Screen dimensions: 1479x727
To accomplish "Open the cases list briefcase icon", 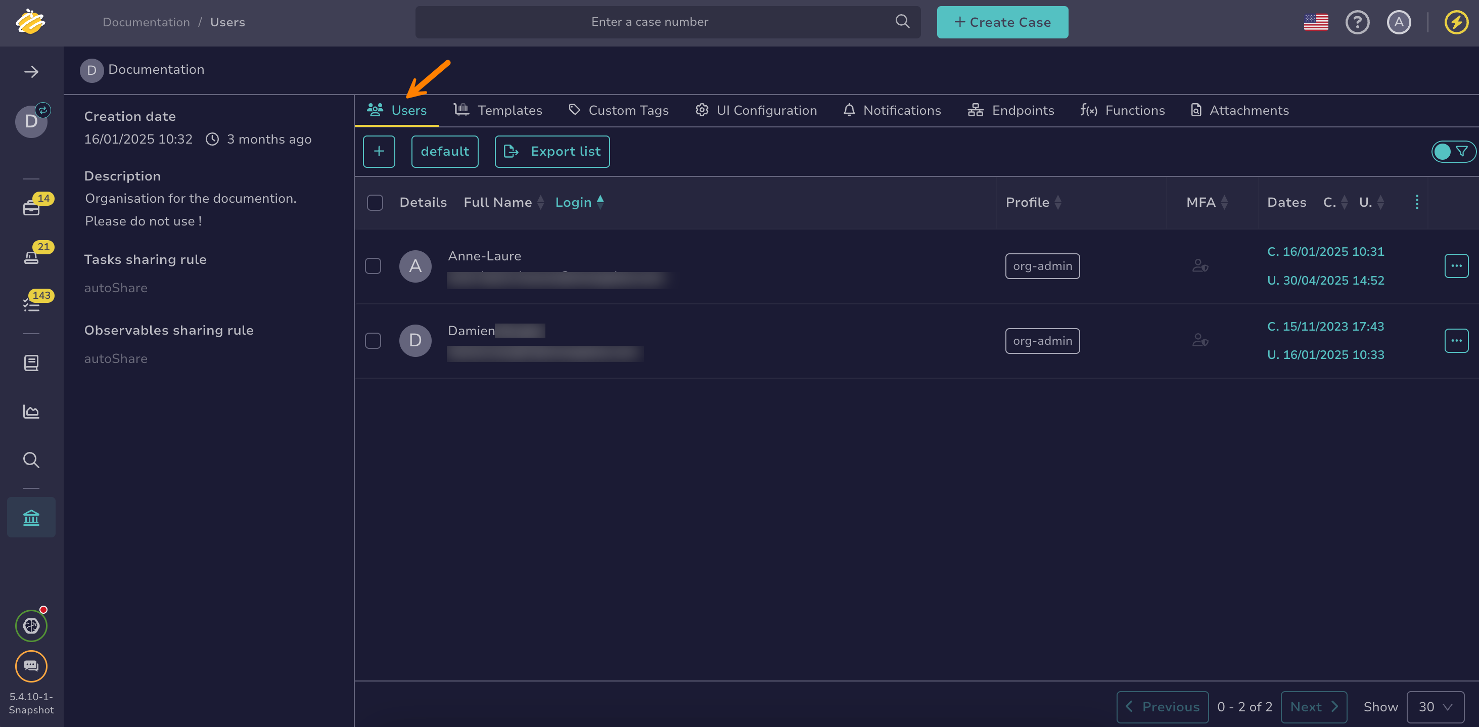I will (x=31, y=207).
